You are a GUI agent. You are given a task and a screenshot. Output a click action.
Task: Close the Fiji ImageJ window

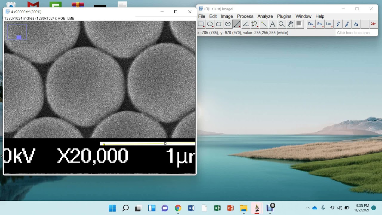(371, 9)
